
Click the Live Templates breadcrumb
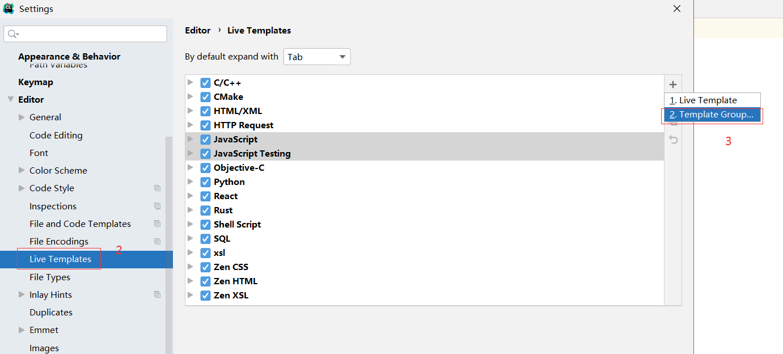pyautogui.click(x=259, y=30)
